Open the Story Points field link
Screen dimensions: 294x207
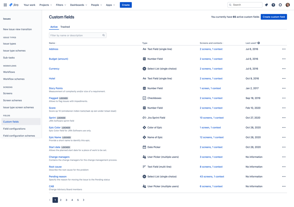(x=56, y=88)
